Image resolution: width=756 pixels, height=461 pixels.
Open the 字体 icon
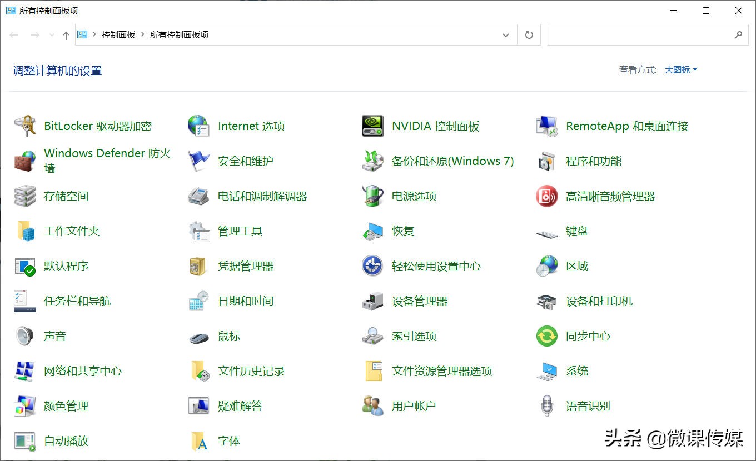pyautogui.click(x=229, y=441)
